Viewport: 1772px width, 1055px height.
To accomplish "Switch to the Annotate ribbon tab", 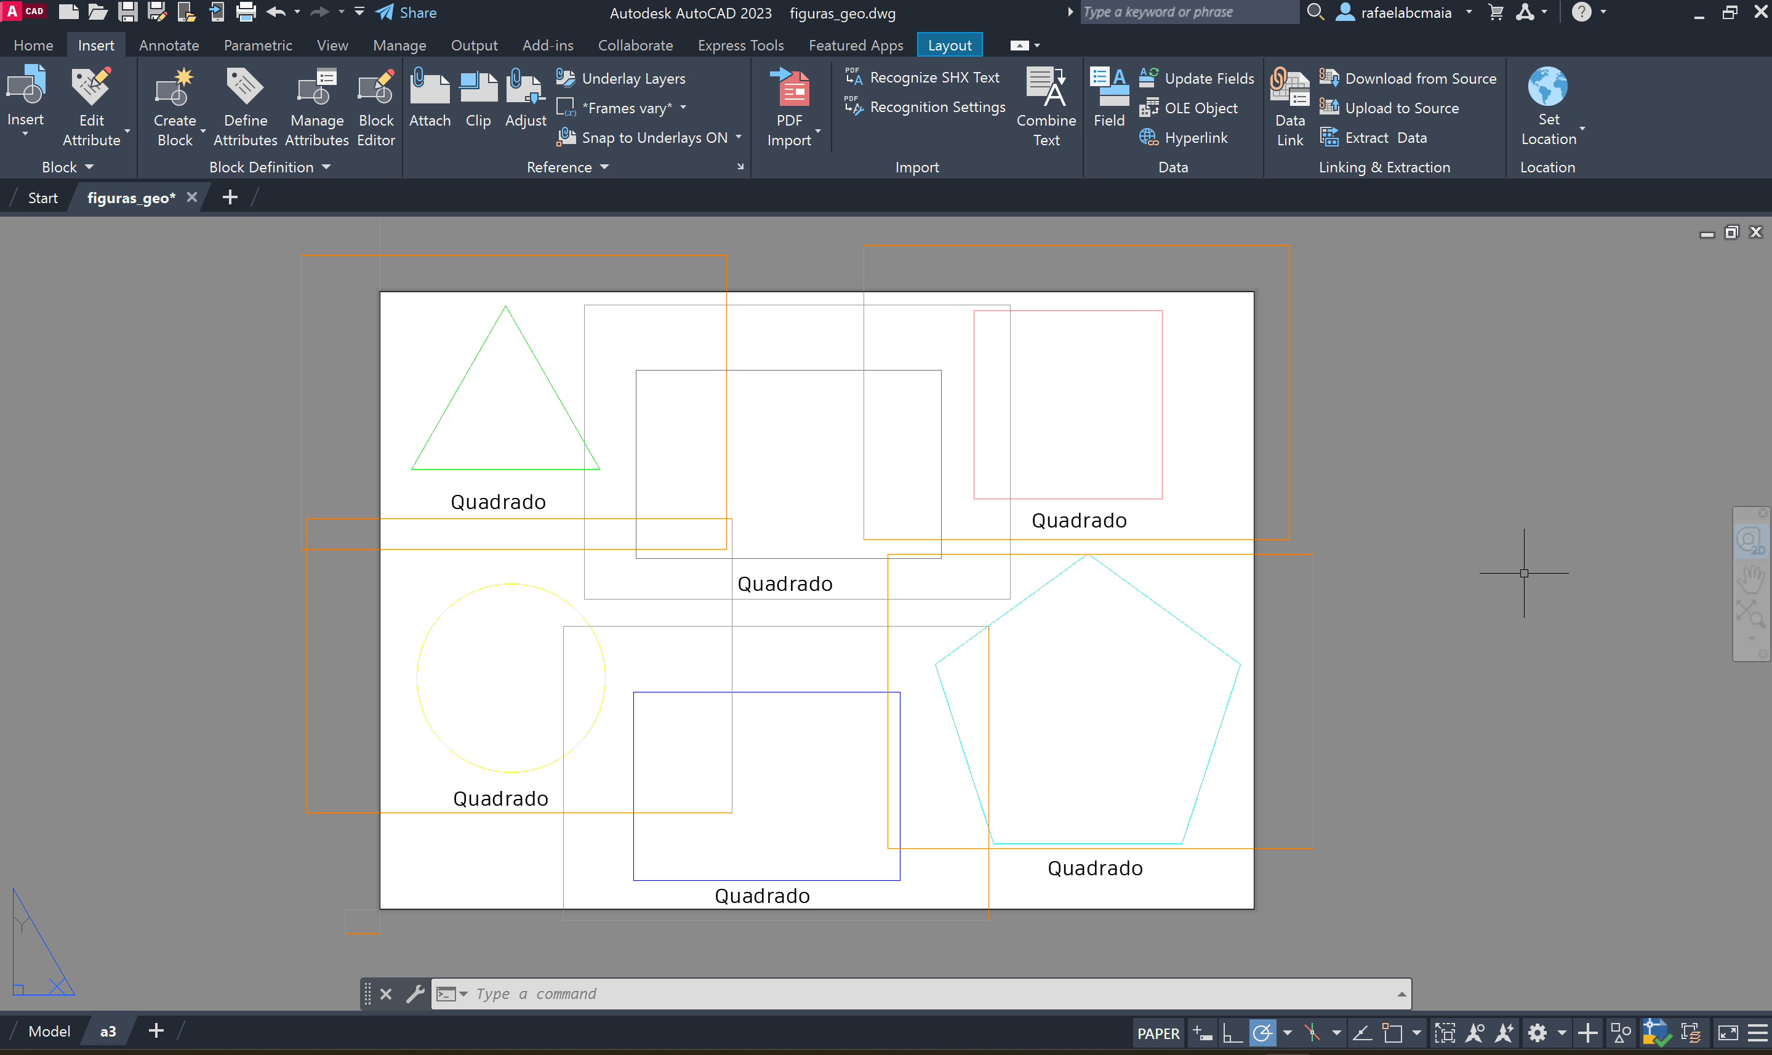I will pos(169,46).
